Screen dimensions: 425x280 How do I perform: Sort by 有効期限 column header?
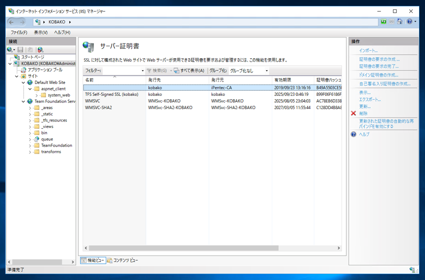coord(293,80)
